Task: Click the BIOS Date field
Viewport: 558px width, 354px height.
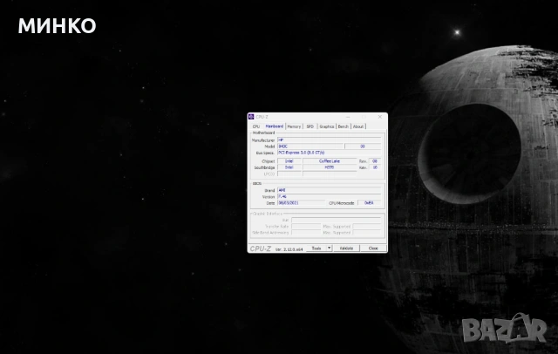Action: click(302, 203)
